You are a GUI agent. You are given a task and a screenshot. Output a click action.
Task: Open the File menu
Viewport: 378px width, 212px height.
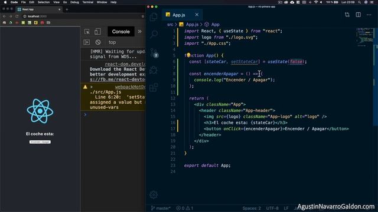24,2
